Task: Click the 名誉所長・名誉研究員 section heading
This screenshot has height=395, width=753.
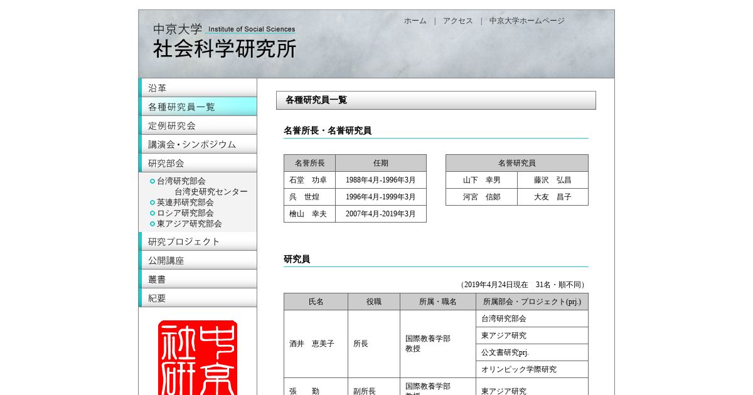Action: coord(328,130)
